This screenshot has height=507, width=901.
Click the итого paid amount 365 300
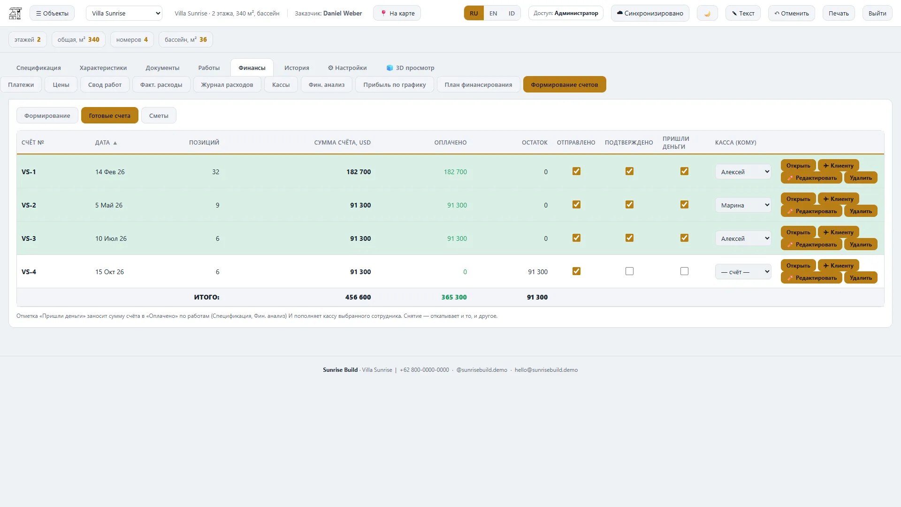(x=454, y=297)
